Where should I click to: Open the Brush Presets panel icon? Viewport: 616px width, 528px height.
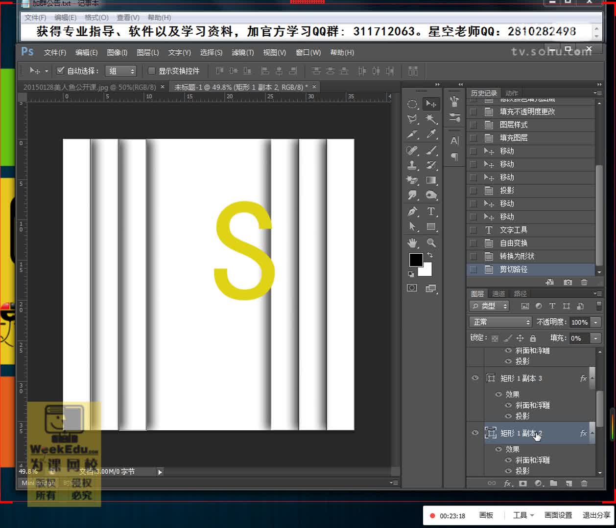[454, 117]
